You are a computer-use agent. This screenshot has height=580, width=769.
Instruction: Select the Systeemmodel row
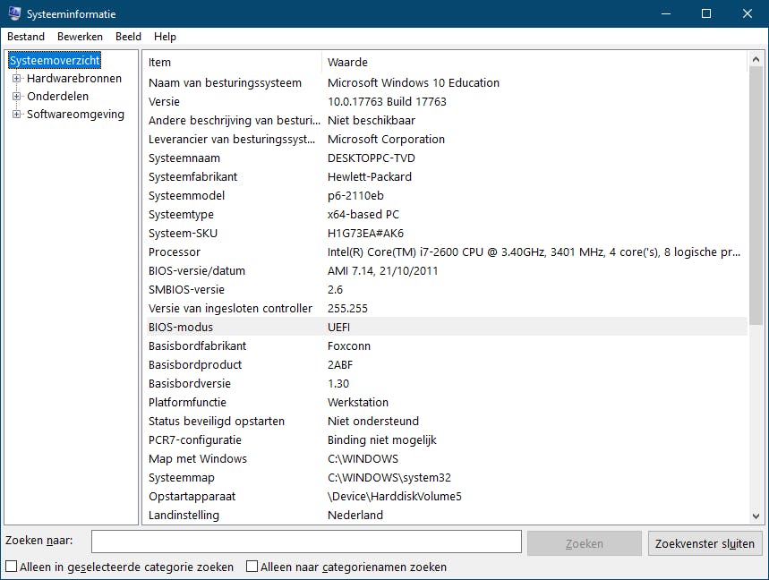pyautogui.click(x=447, y=196)
